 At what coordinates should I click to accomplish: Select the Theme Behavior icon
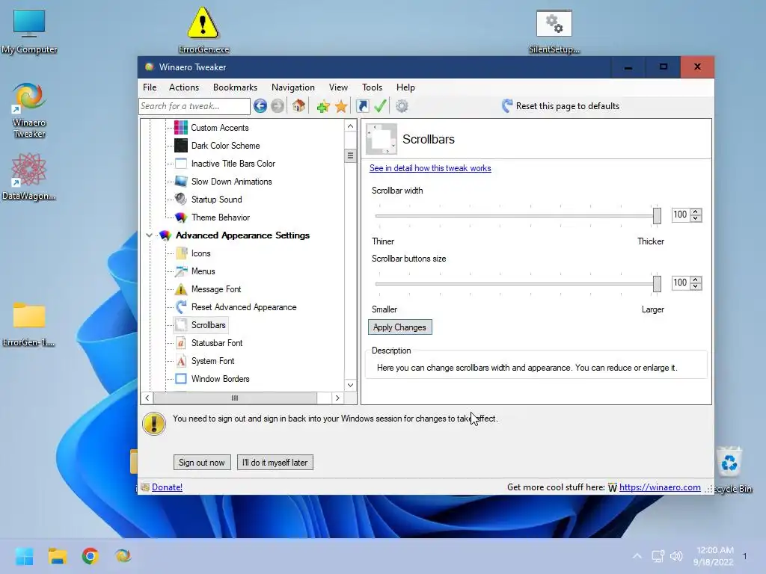181,217
